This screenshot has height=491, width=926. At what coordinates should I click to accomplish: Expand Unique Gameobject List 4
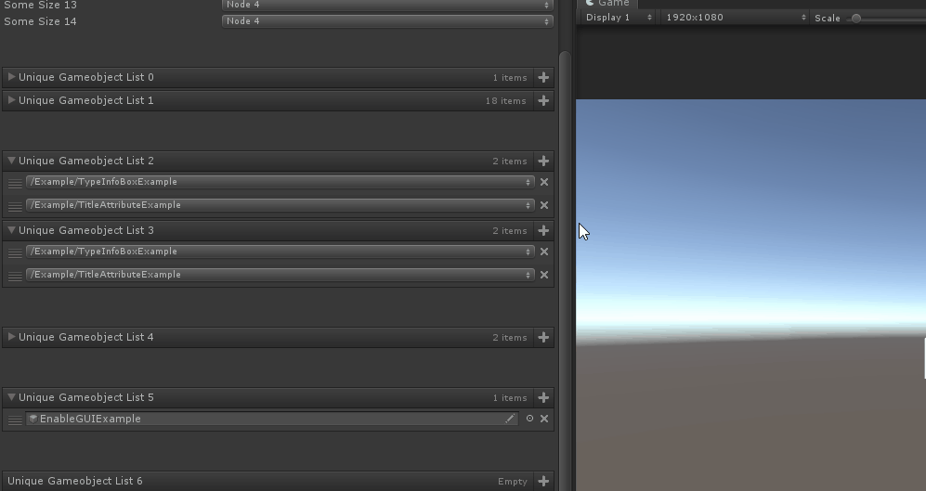tap(11, 337)
